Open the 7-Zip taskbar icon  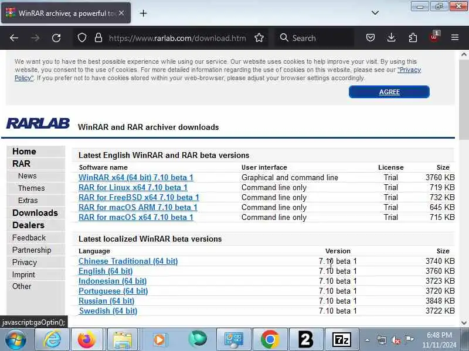(342, 340)
